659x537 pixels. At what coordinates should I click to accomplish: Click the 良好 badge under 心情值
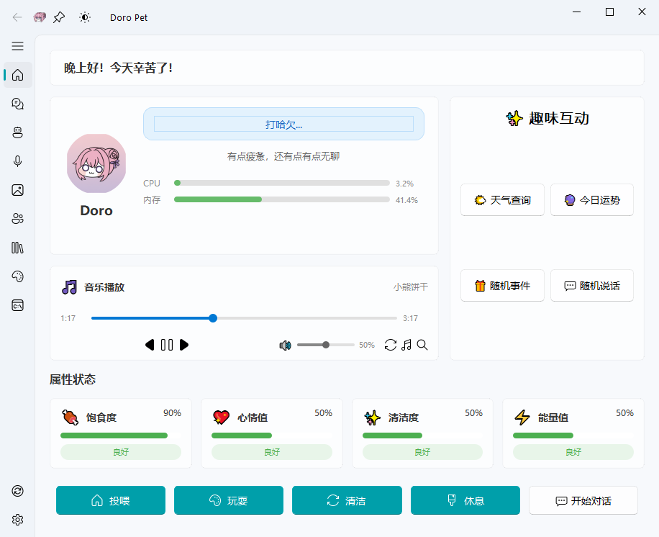[271, 452]
